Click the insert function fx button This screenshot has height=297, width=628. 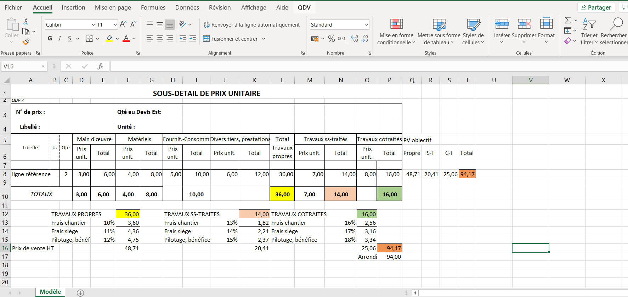[x=100, y=66]
